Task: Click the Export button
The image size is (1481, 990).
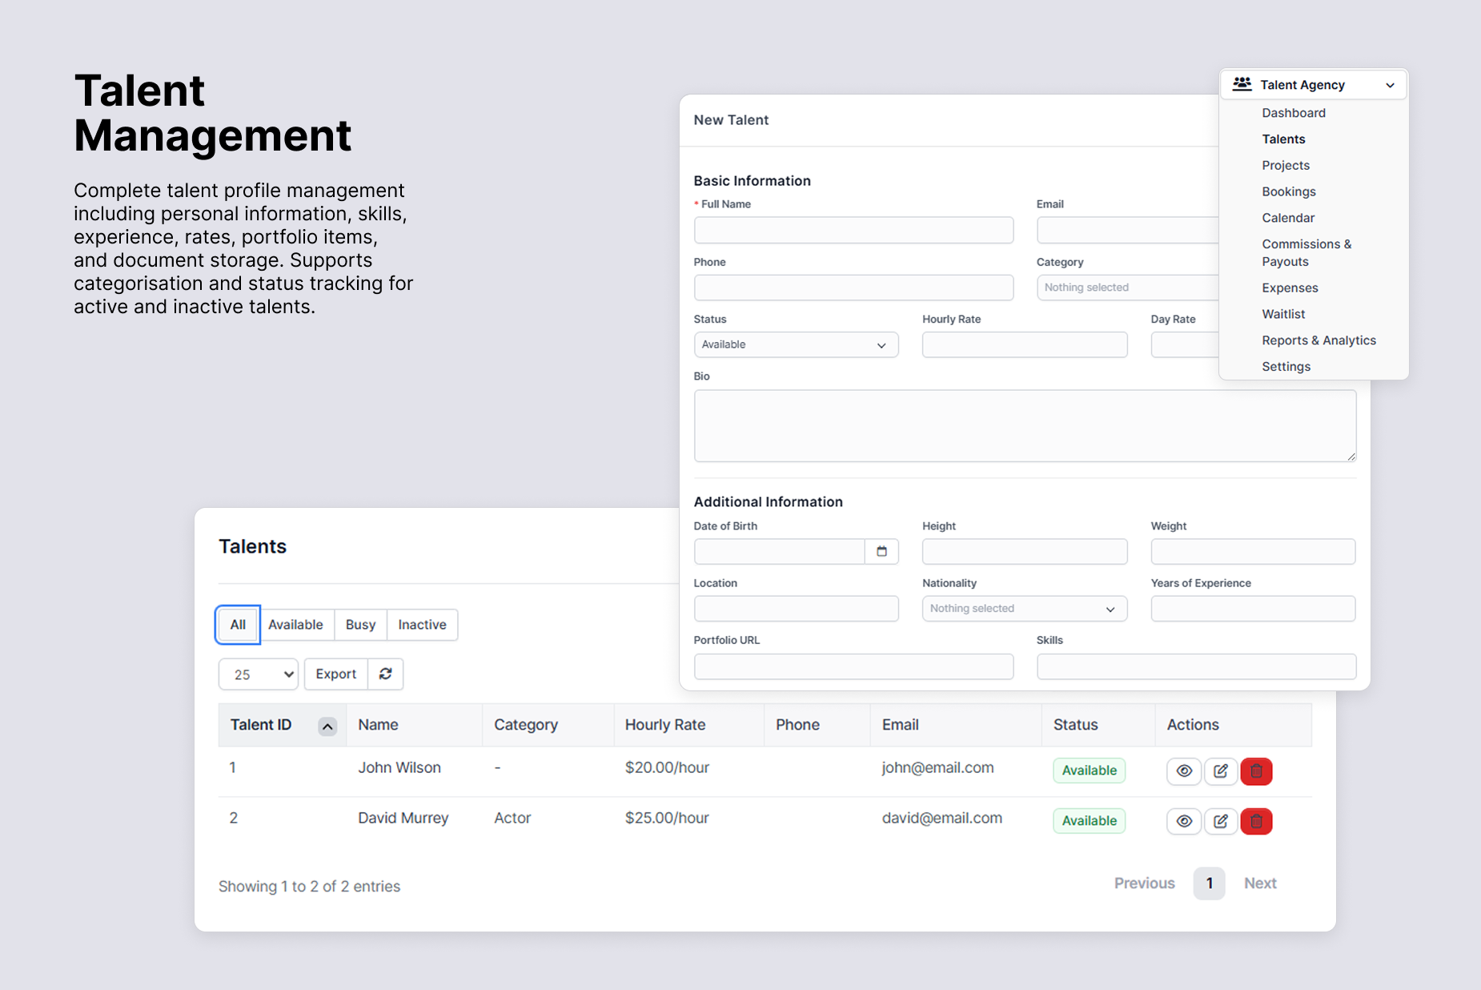Action: pyautogui.click(x=335, y=674)
